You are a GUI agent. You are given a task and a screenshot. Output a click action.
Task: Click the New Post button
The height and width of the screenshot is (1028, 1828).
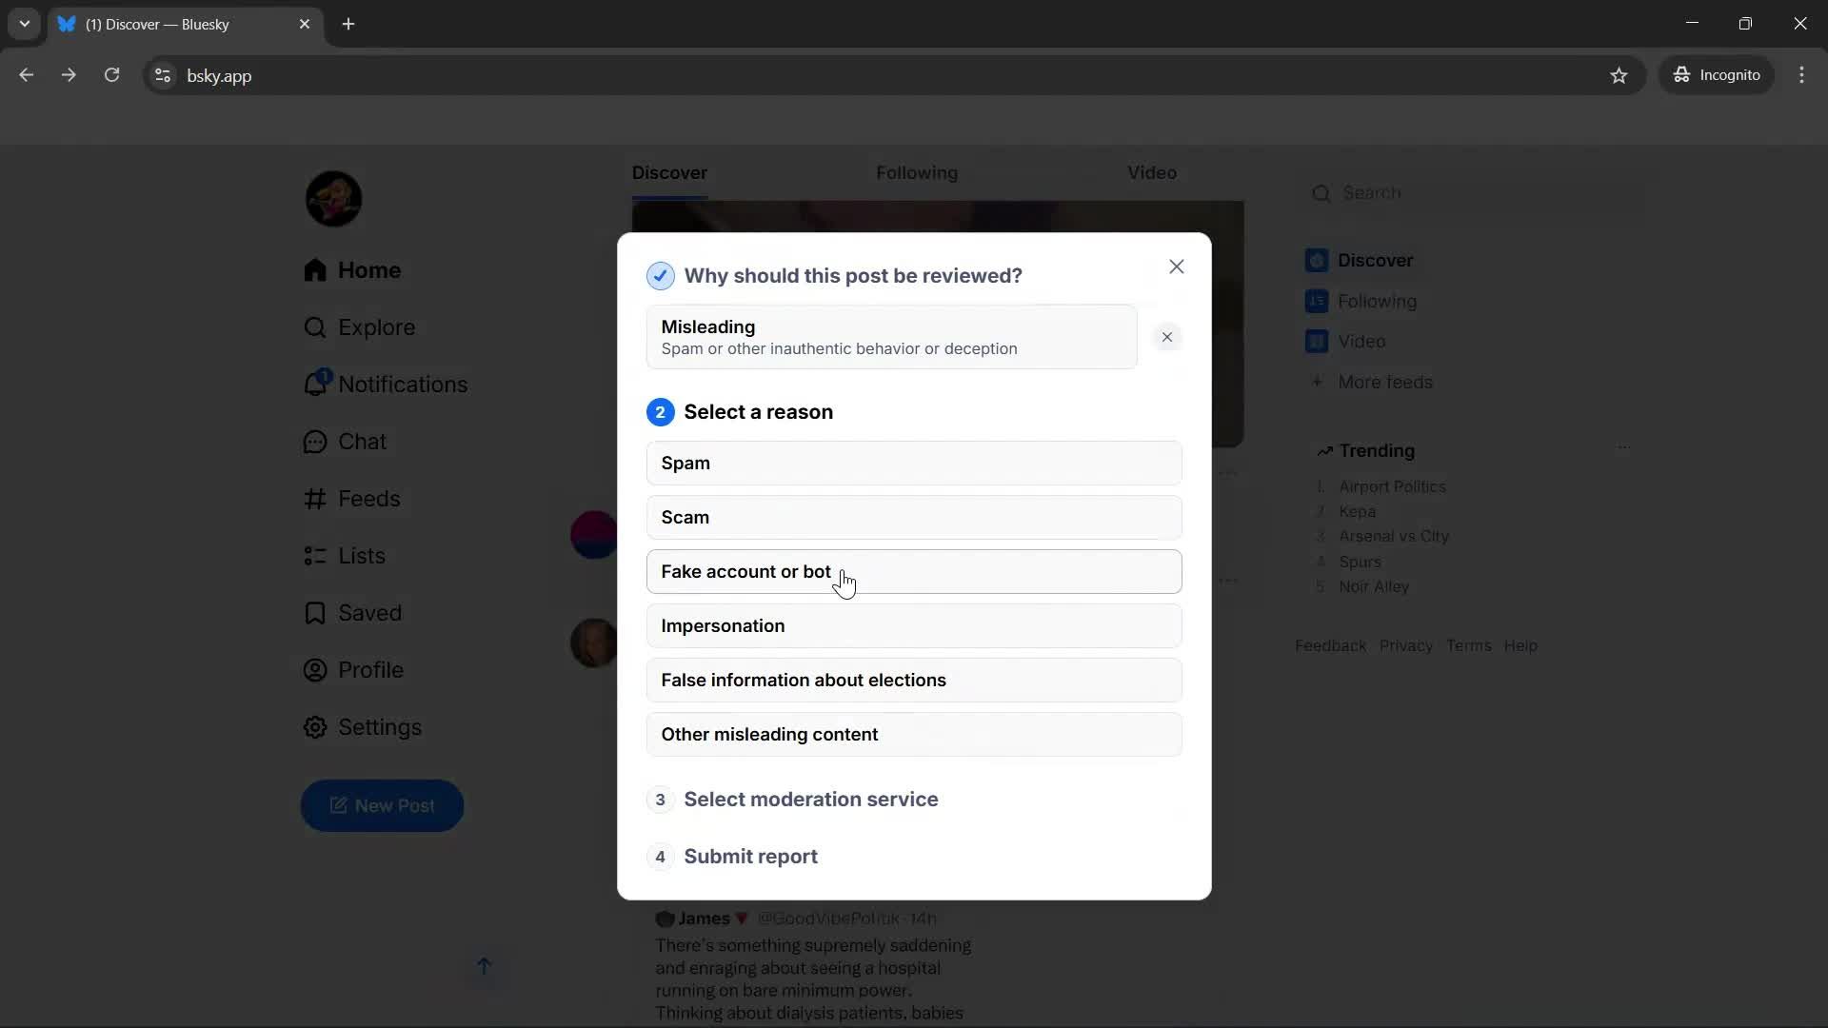382,805
